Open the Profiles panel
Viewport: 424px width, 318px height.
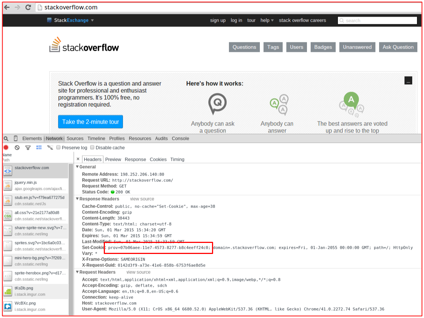117,138
